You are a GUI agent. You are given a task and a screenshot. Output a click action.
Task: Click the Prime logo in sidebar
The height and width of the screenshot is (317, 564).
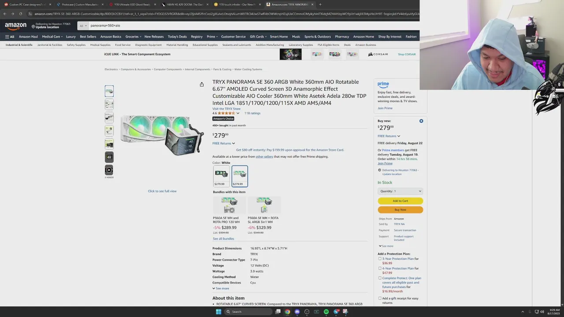[x=383, y=84]
